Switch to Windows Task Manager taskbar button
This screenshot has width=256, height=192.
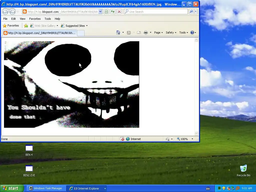46,188
